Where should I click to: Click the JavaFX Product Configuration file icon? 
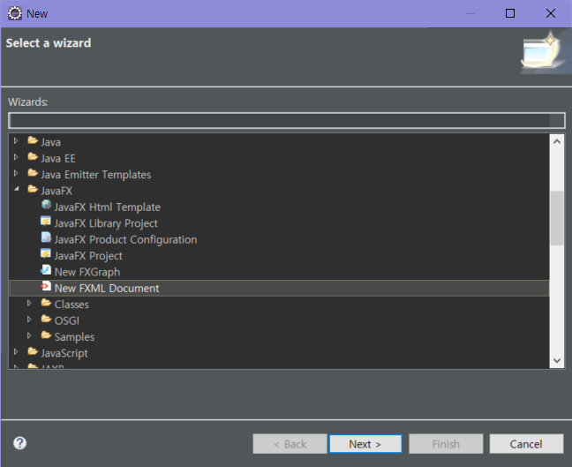(46, 237)
